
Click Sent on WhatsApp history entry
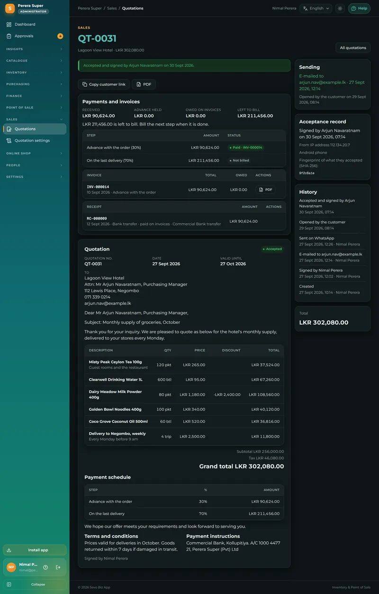[x=333, y=241]
